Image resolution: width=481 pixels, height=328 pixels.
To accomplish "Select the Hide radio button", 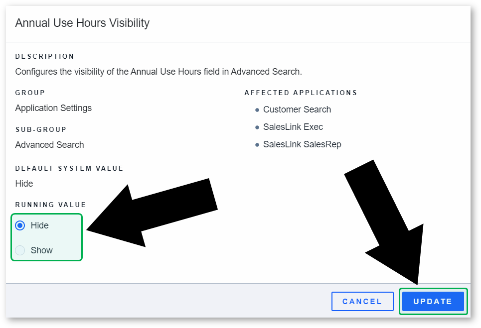I will (x=20, y=225).
